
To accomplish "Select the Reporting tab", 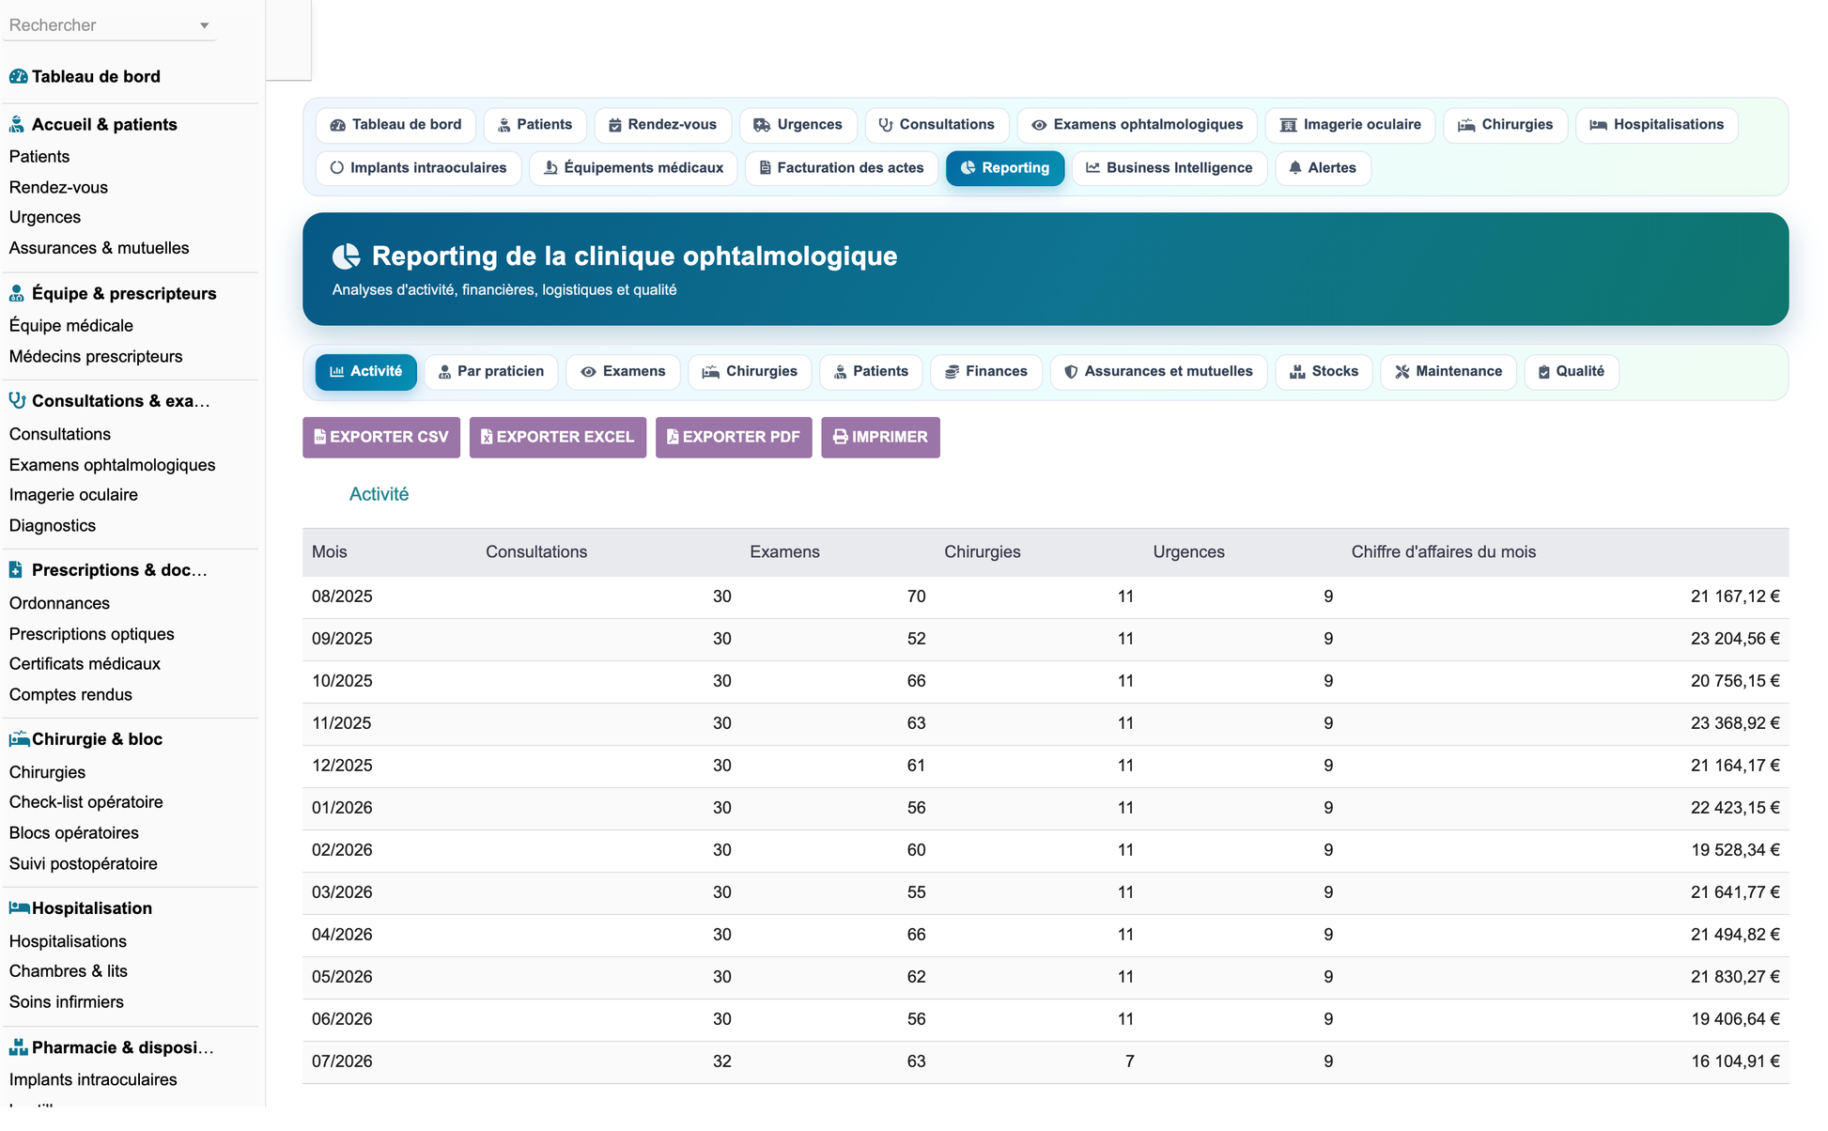I will click(x=1004, y=168).
